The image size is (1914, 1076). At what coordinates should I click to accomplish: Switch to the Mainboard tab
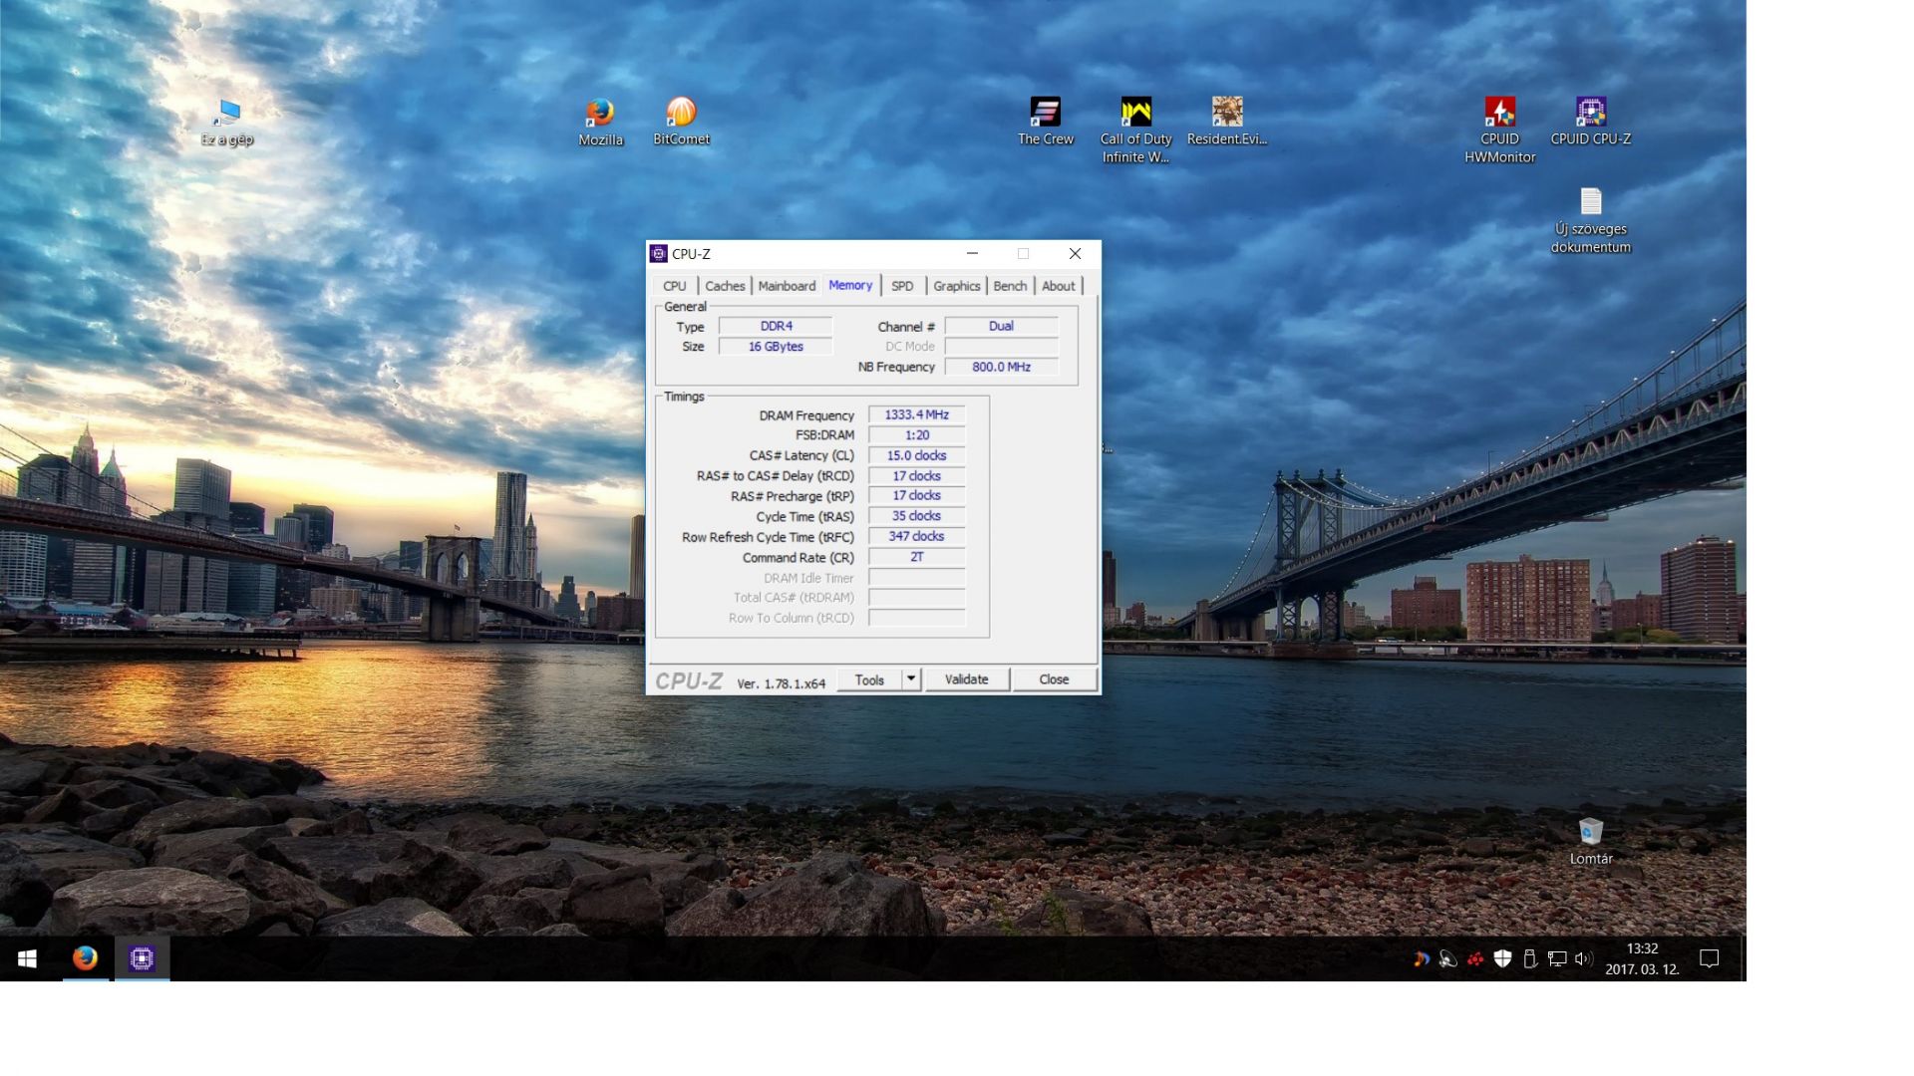(787, 286)
